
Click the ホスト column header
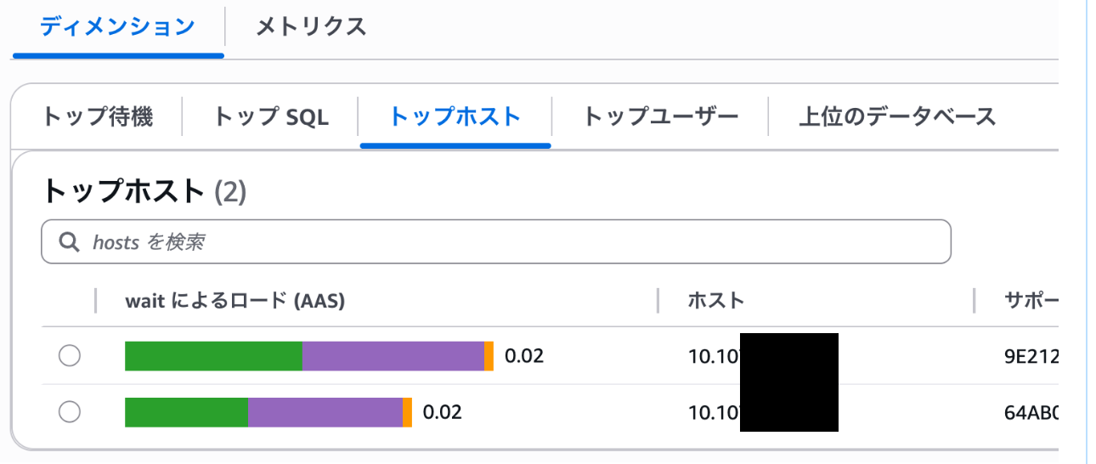(715, 300)
